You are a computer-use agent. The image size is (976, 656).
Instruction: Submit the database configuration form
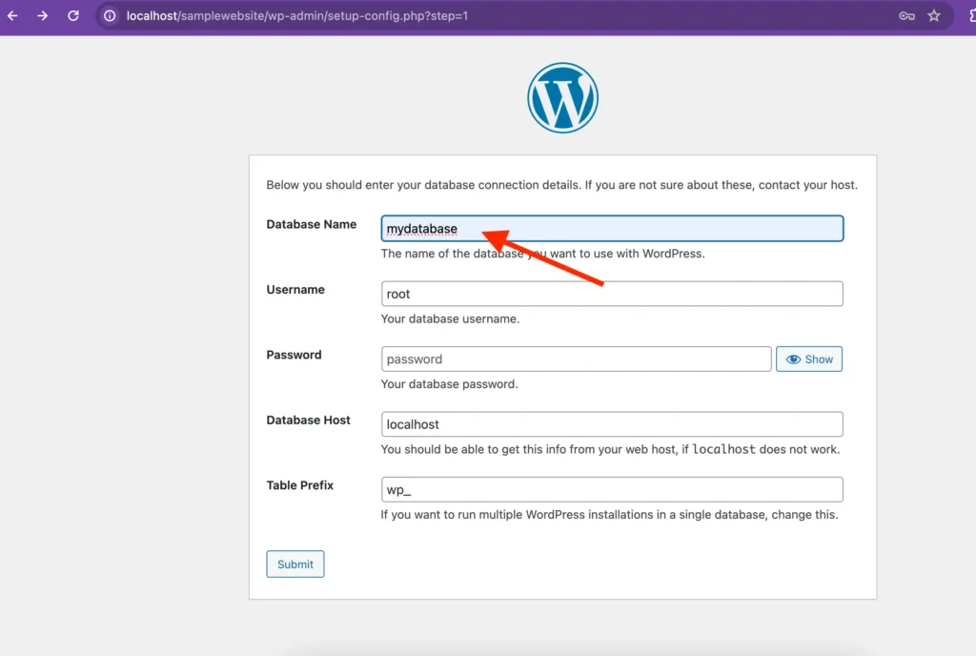click(x=295, y=564)
